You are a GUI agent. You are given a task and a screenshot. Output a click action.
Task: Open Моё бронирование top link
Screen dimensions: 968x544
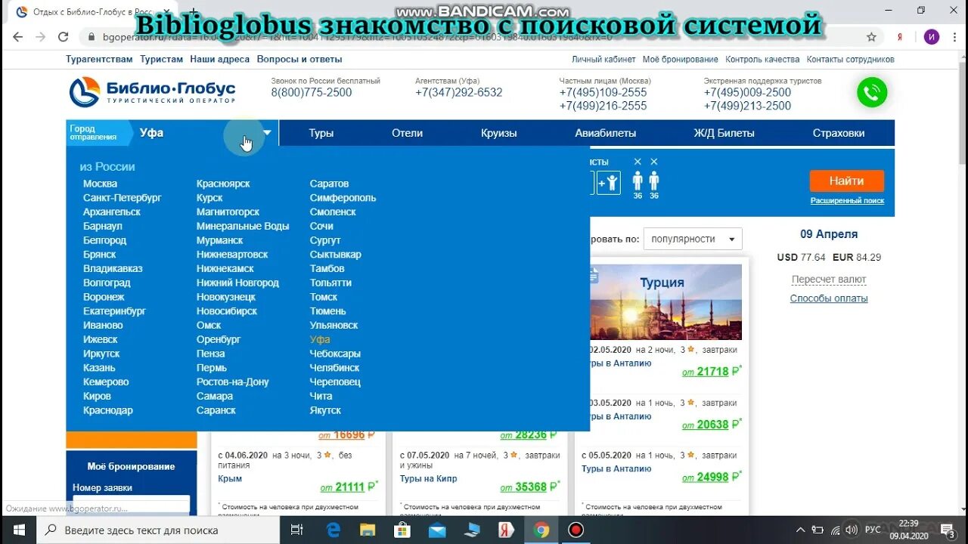click(681, 59)
